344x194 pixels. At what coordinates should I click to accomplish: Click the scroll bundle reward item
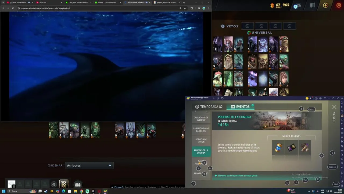click(x=305, y=147)
